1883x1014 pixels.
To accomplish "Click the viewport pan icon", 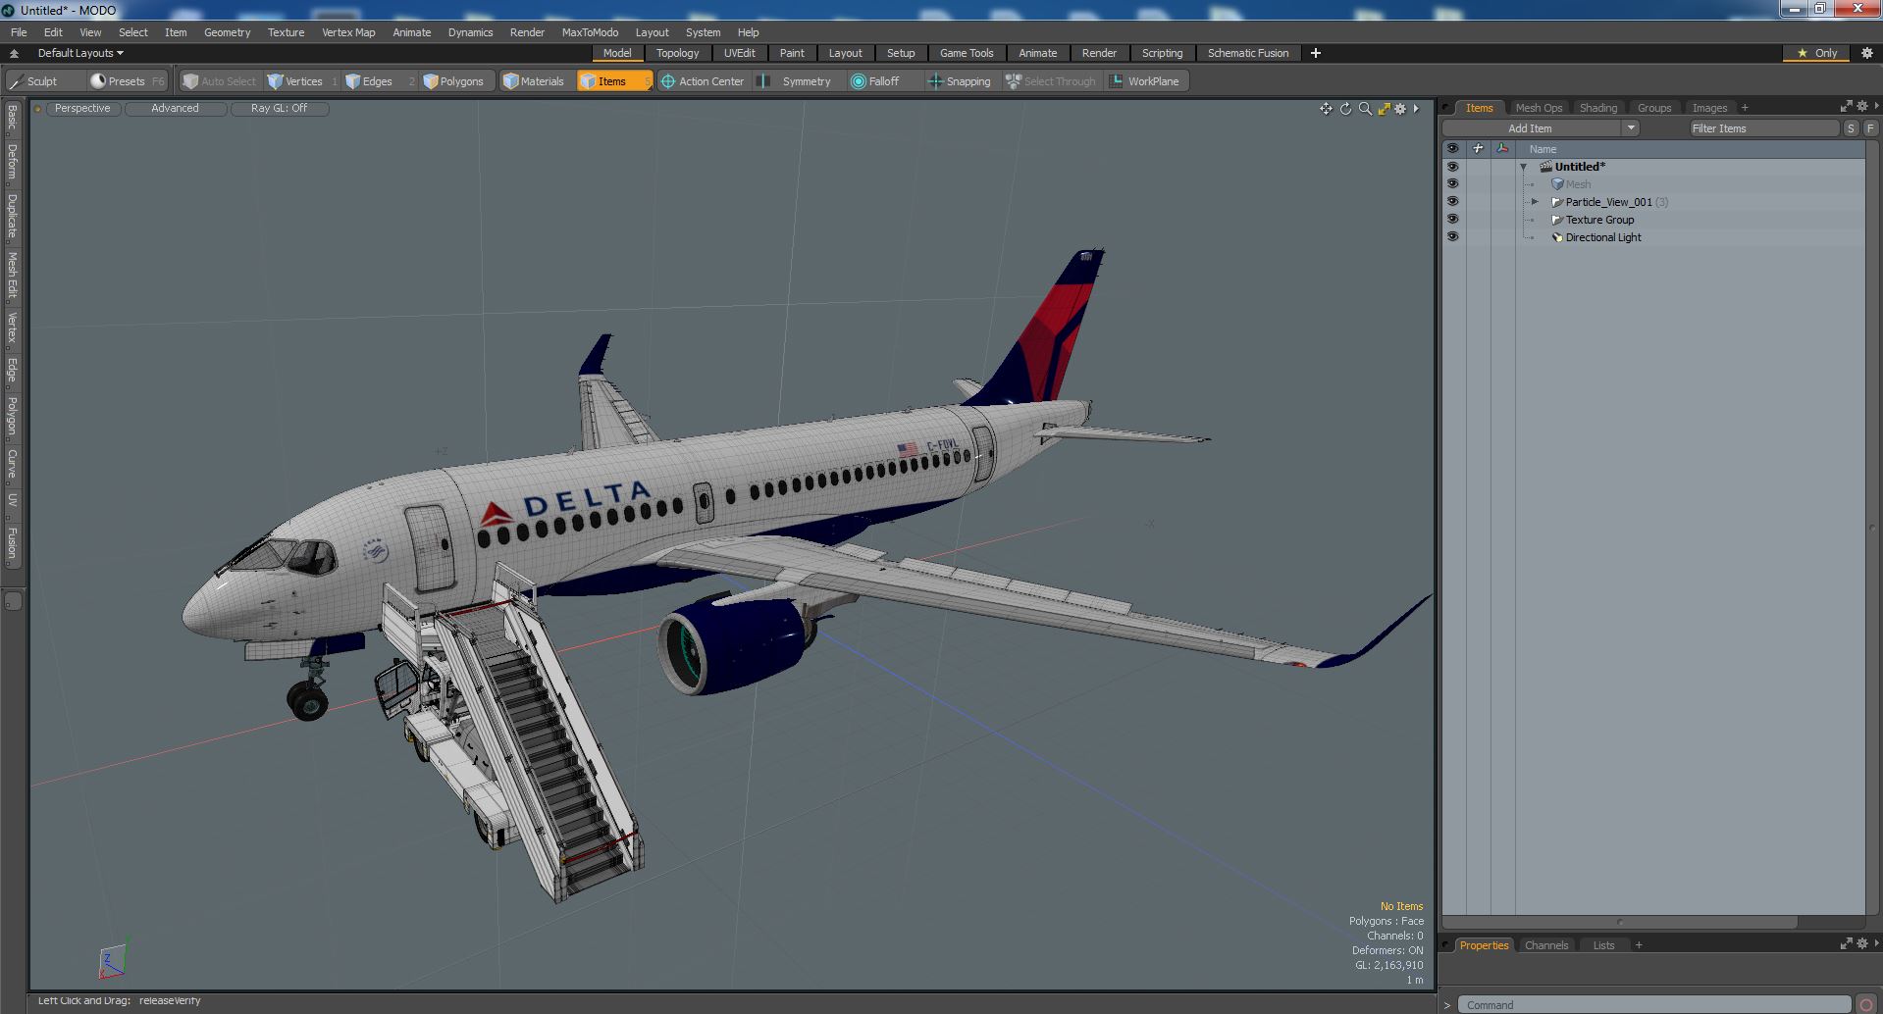I will [1326, 109].
